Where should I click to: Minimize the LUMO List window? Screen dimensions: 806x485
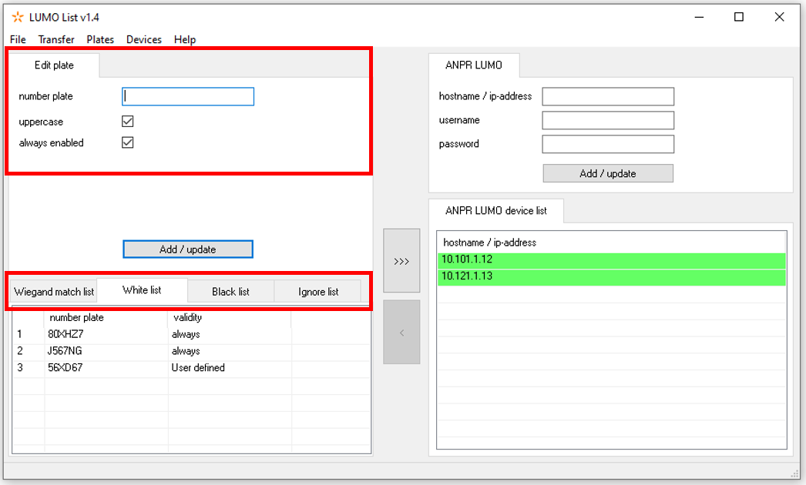(x=699, y=17)
